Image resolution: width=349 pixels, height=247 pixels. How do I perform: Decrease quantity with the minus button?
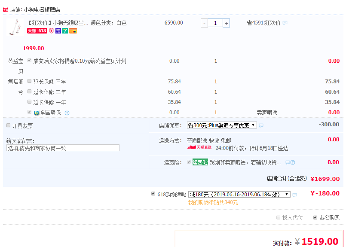(x=204, y=23)
